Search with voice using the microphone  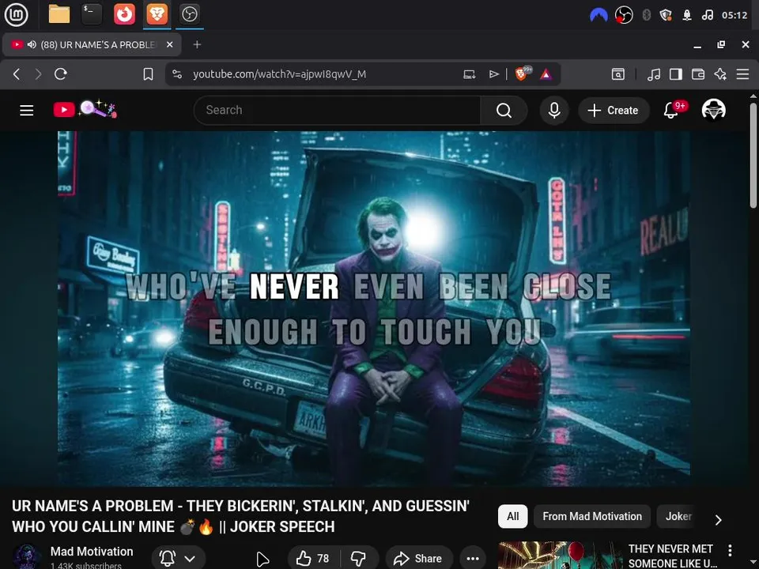[x=554, y=111]
